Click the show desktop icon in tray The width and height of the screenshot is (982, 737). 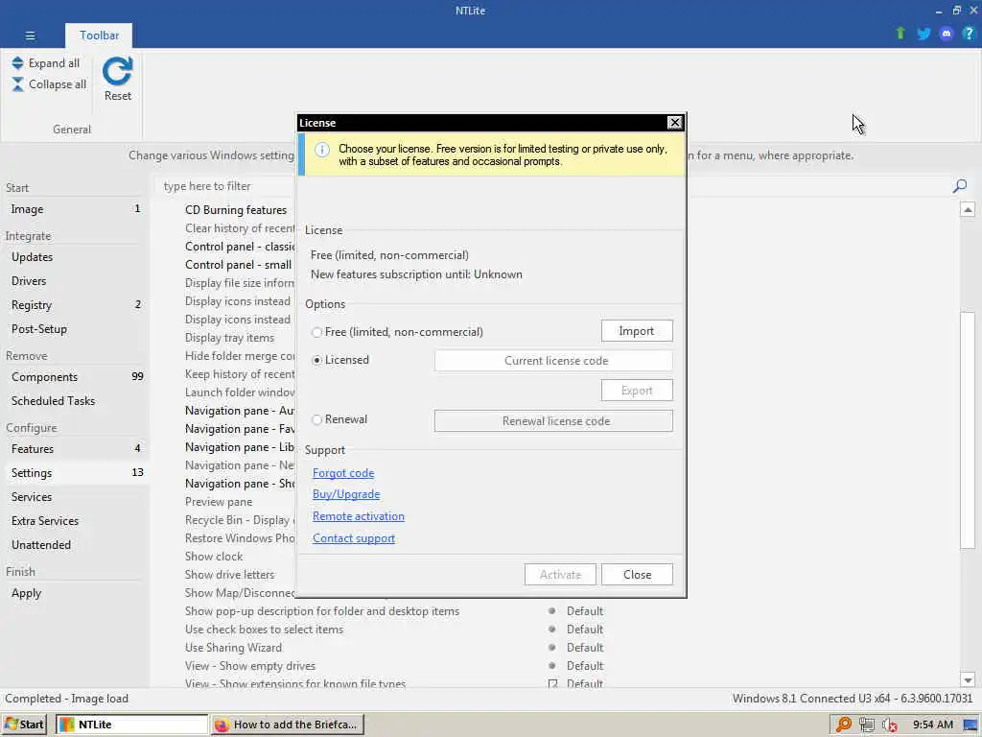(x=970, y=725)
